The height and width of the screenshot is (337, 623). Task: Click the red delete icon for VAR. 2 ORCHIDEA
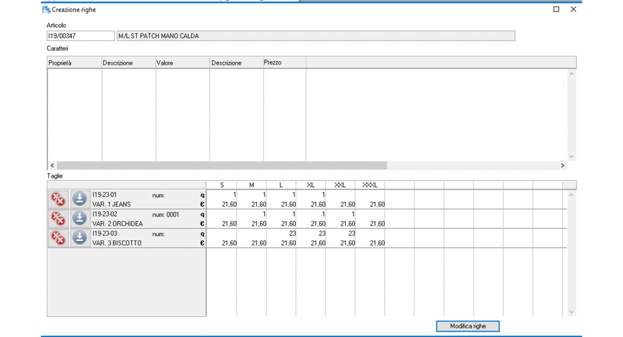[x=58, y=219]
